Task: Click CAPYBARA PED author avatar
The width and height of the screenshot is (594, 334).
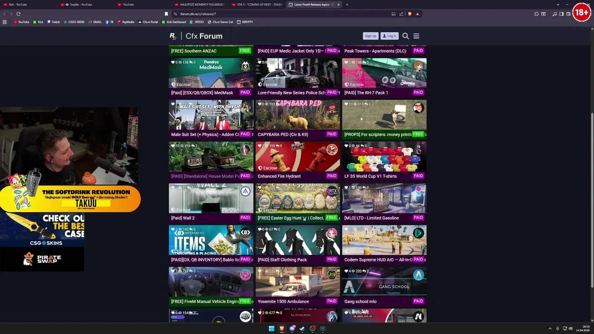Action: pos(331,108)
